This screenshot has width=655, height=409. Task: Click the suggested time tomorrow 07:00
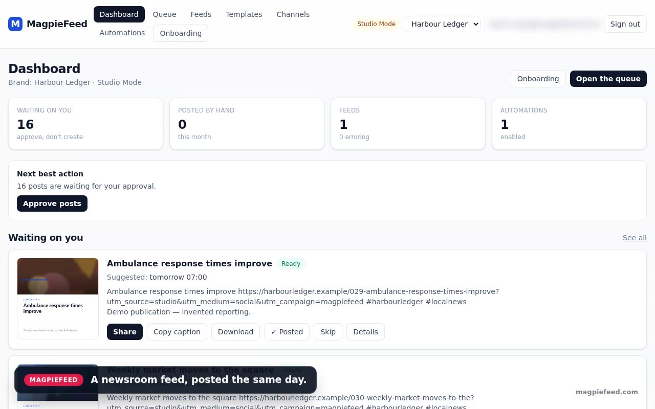click(178, 277)
